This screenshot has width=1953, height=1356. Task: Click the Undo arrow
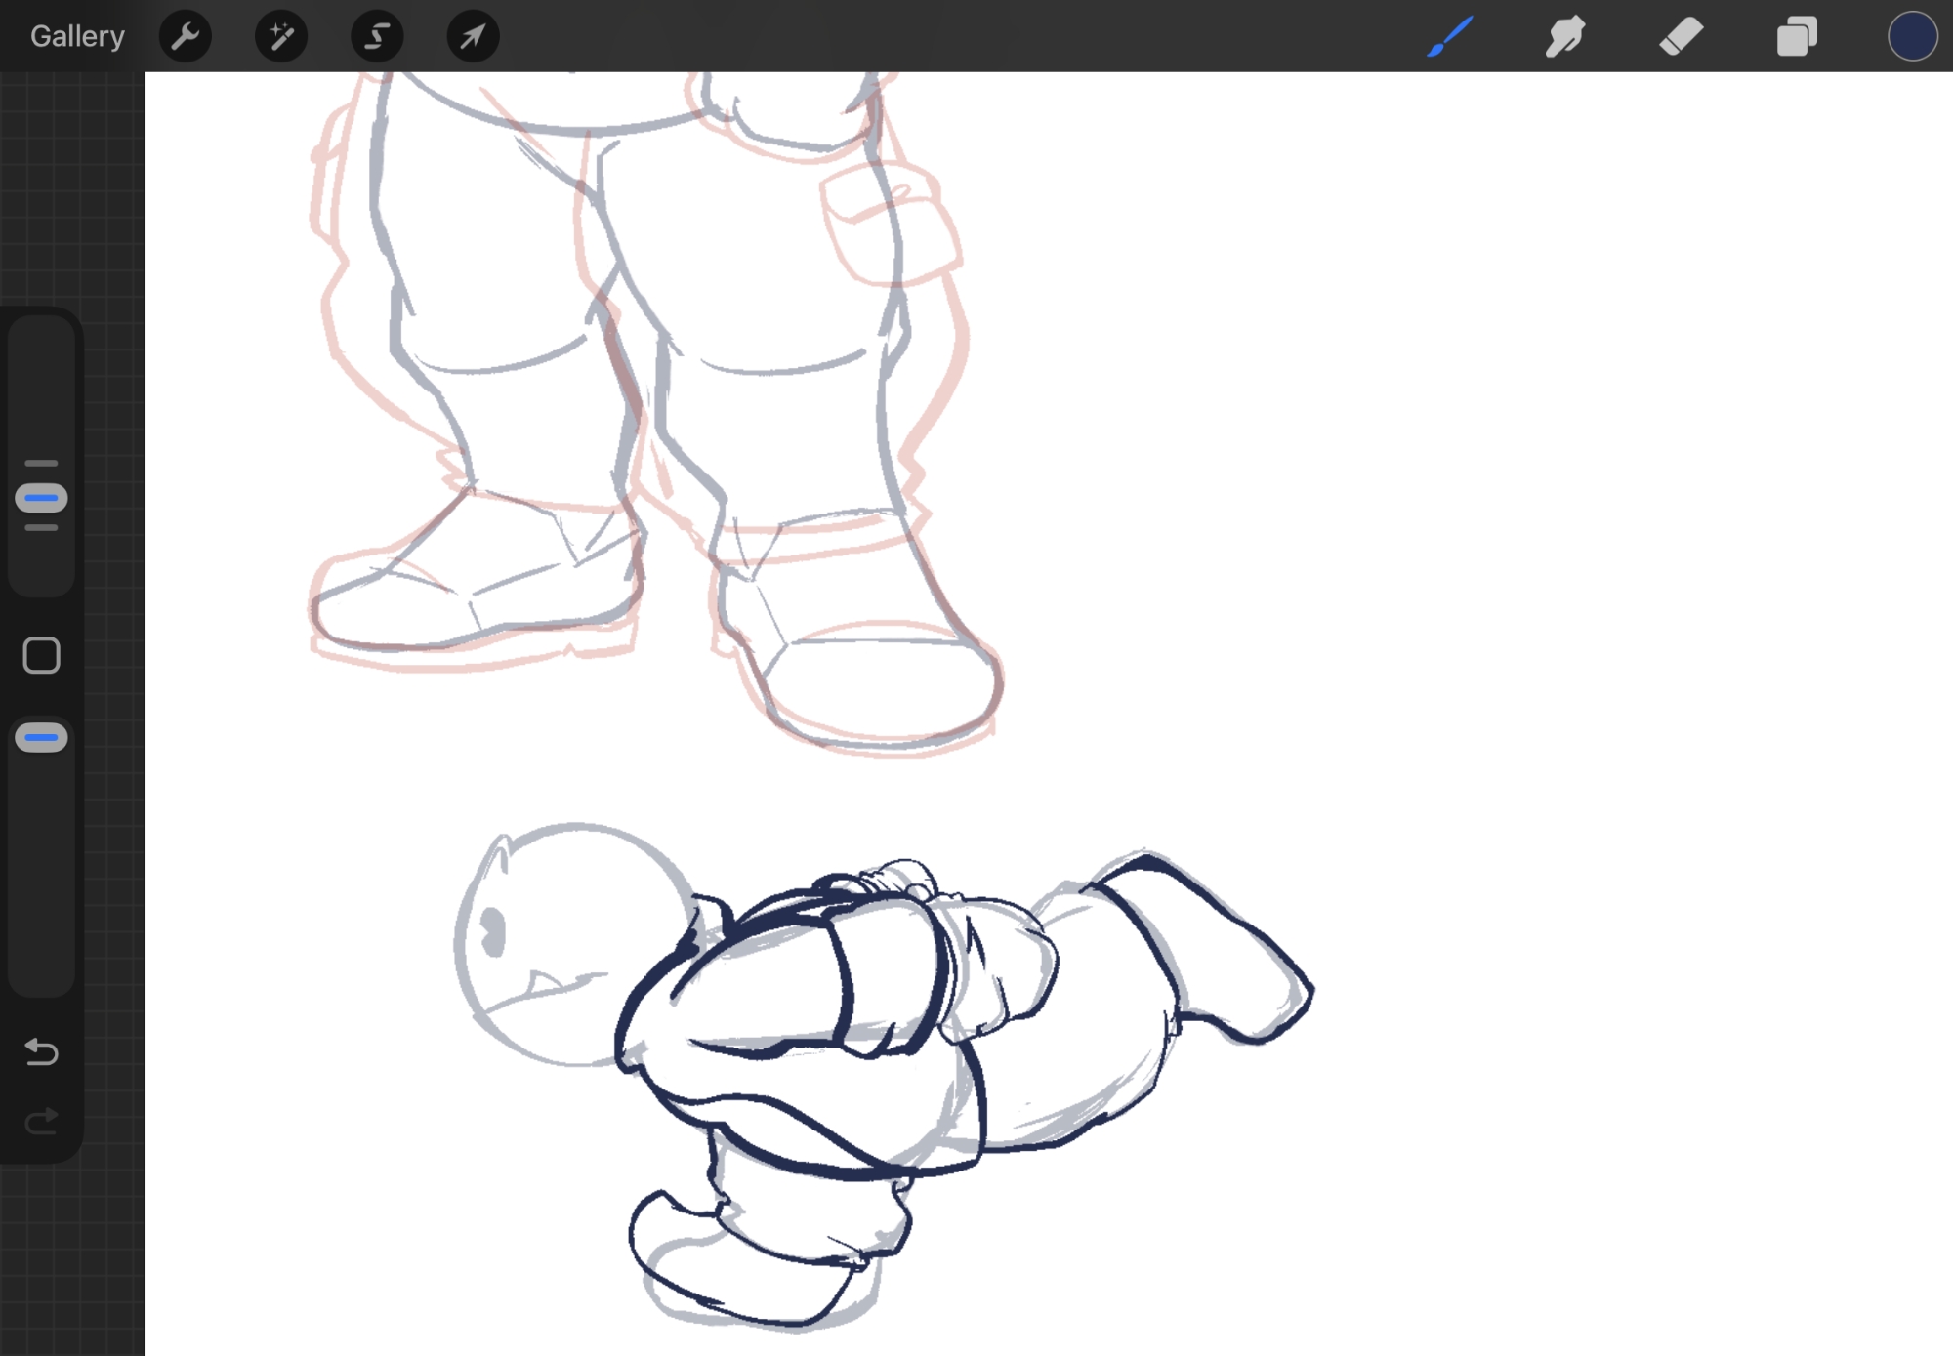(41, 1051)
